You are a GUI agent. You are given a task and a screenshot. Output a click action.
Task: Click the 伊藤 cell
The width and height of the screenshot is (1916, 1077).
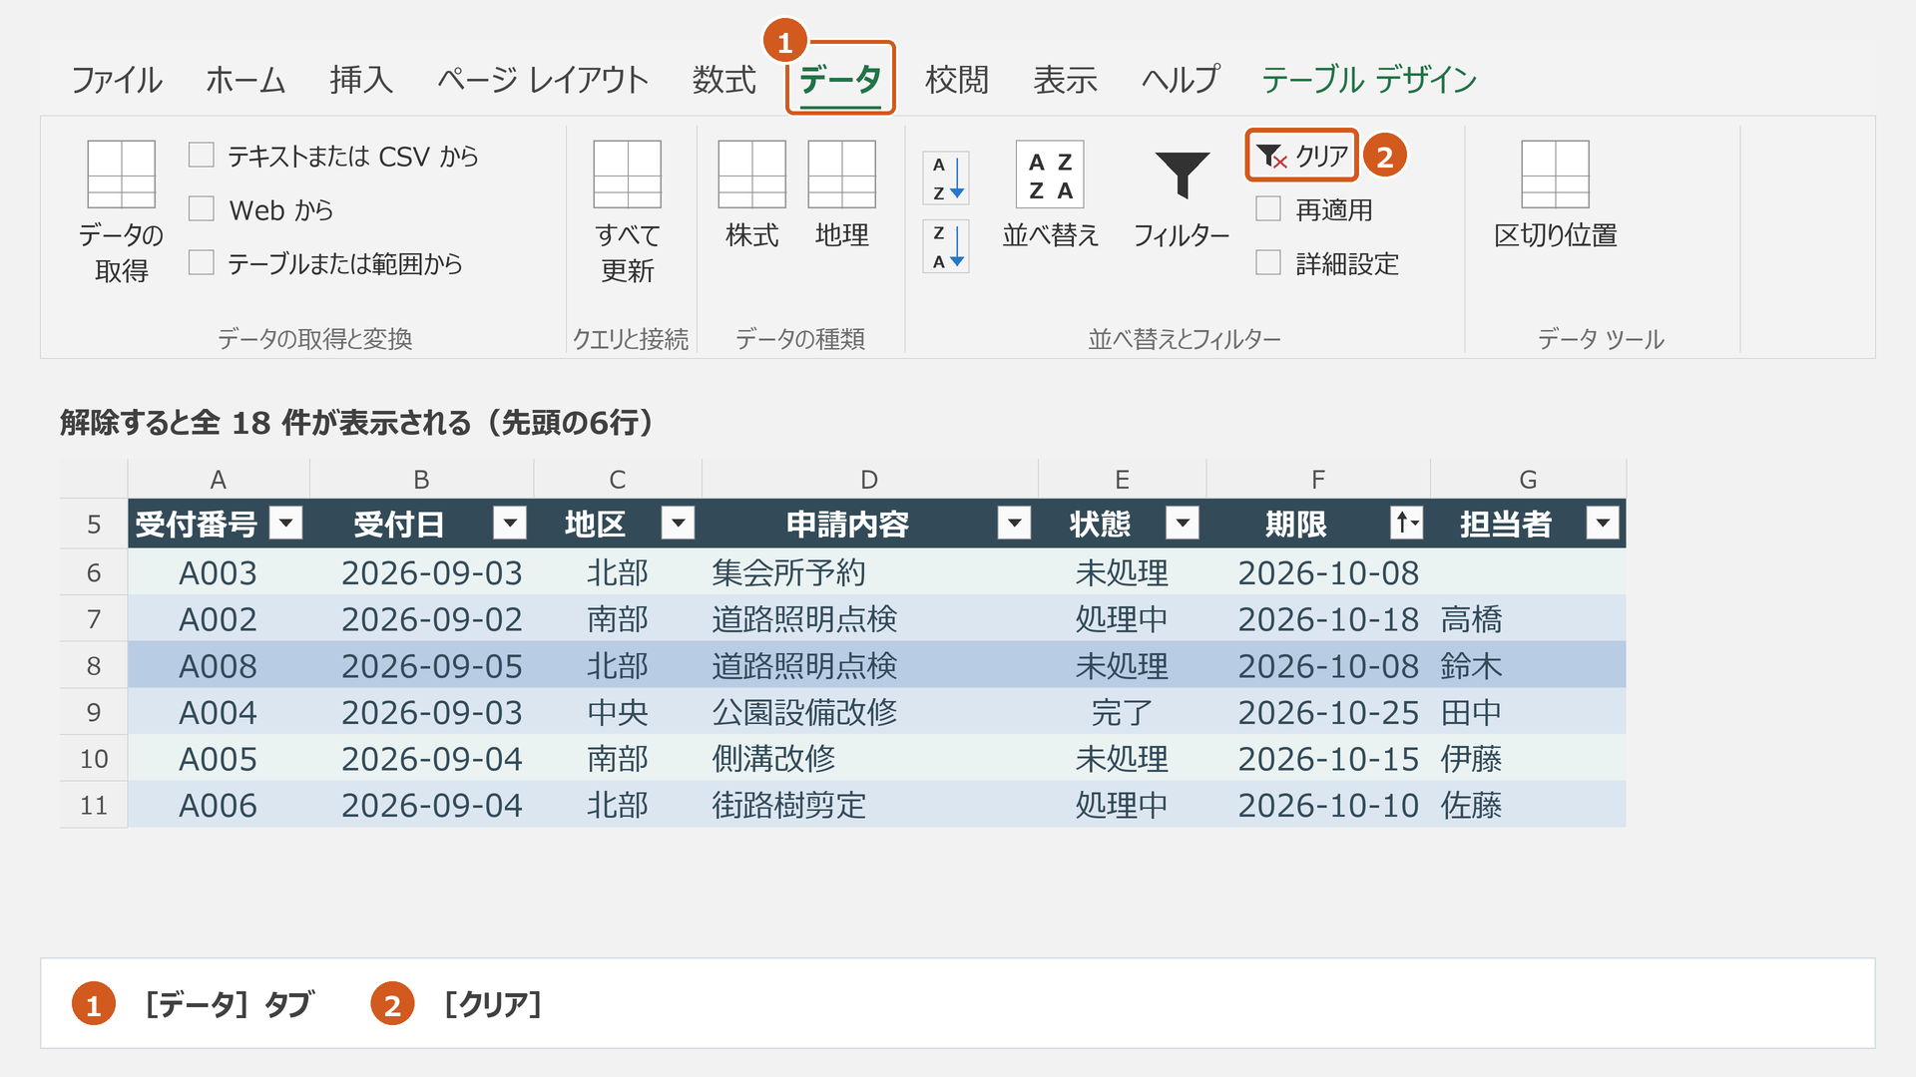(x=1528, y=759)
